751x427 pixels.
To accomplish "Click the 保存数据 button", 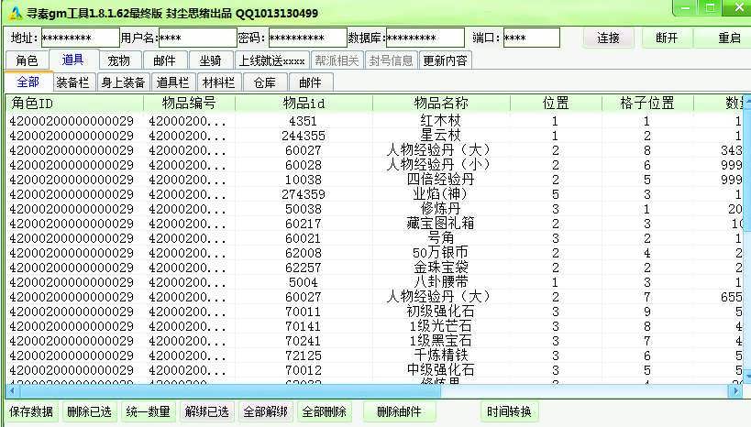I will pos(31,411).
